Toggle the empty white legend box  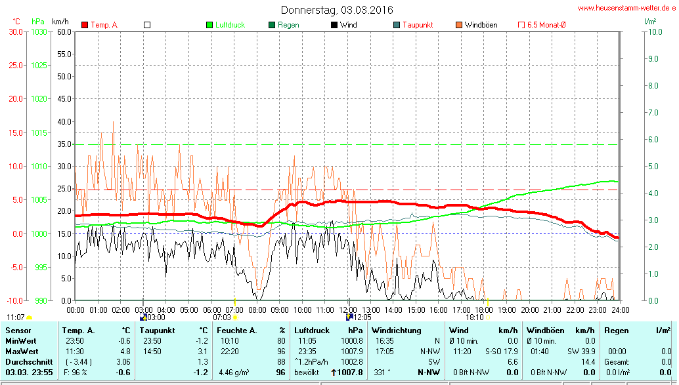(147, 25)
